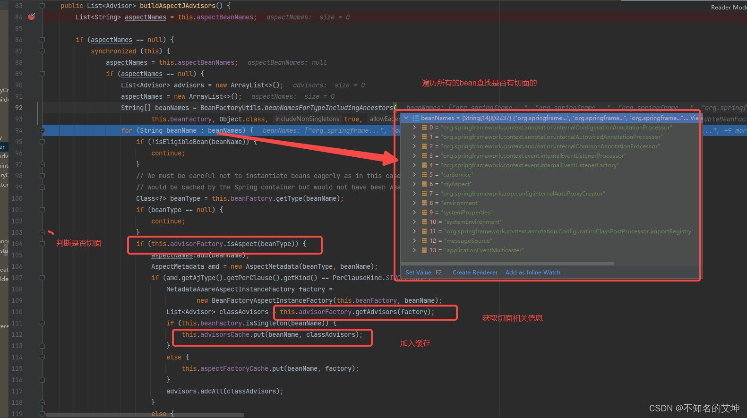Screen dimensions: 747x418
Task: Click the importRegistry value in row 11
Action: [x=569, y=231]
